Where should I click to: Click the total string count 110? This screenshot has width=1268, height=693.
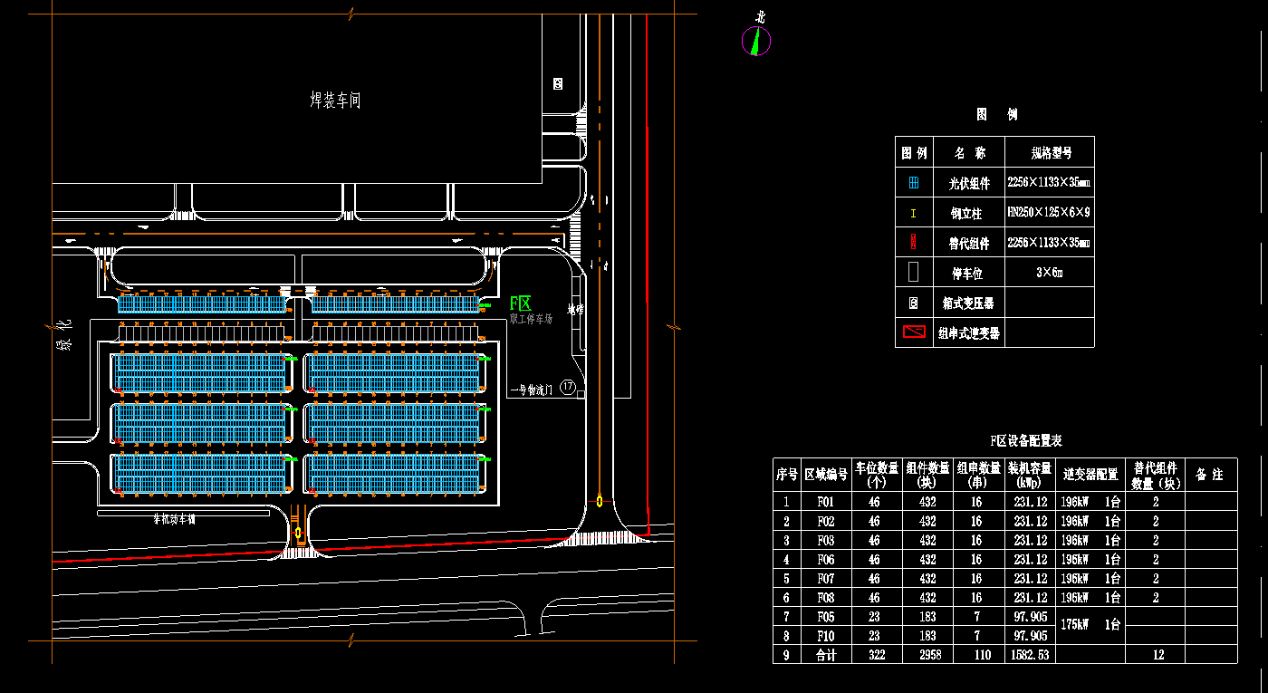click(983, 655)
